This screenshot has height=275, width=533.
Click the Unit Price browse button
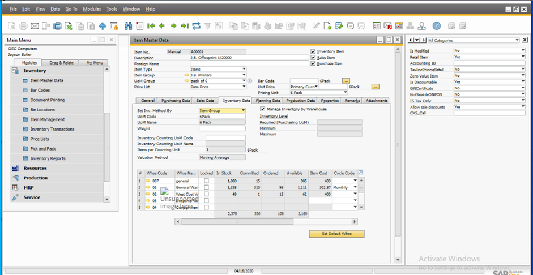(x=376, y=87)
